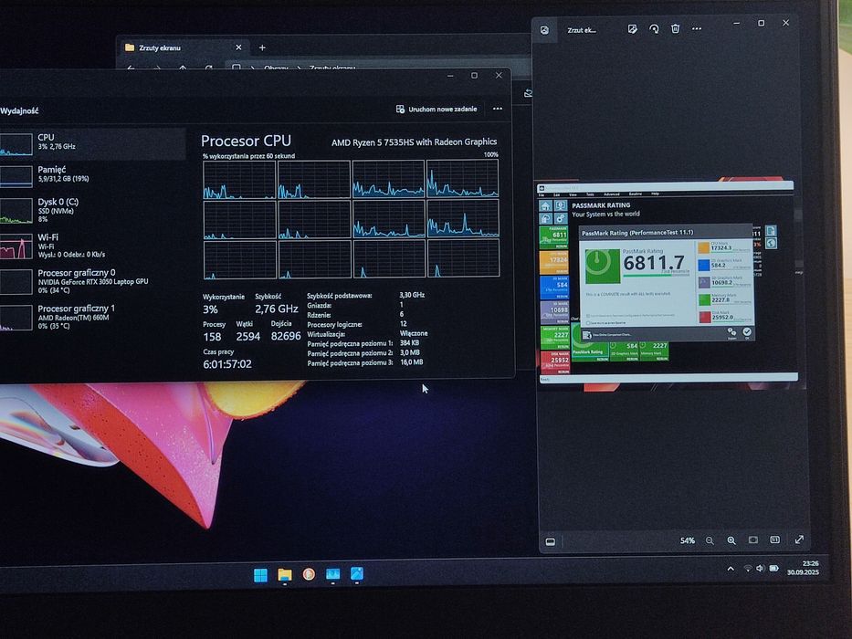Open File Explorer from the taskbar
Screen dimensions: 852x639
285,575
